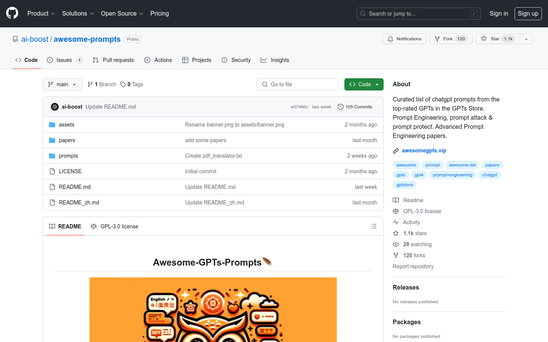Click Sign in
Viewport: 548px width, 342px height.
click(499, 13)
